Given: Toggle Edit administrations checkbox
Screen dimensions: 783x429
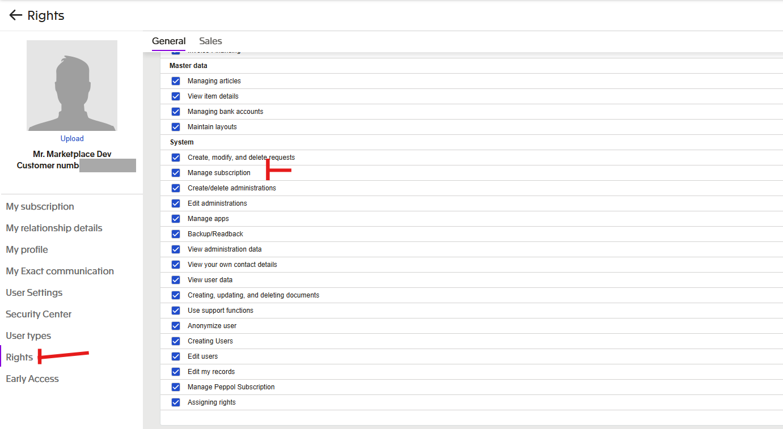Looking at the screenshot, I should 176,203.
